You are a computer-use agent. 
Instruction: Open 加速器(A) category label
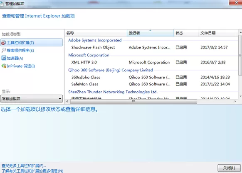[x=15, y=58]
